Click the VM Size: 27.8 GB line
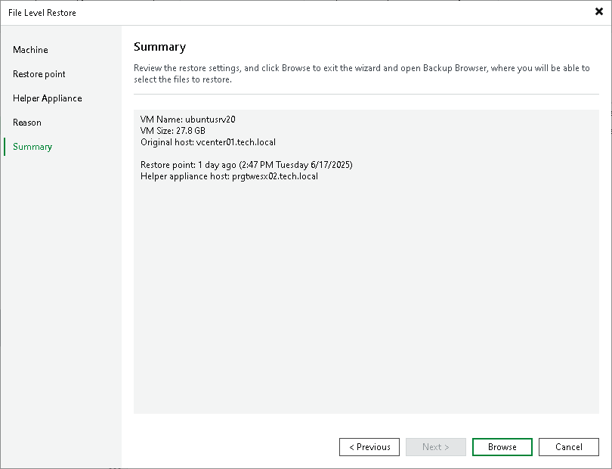This screenshot has width=612, height=469. (x=173, y=131)
